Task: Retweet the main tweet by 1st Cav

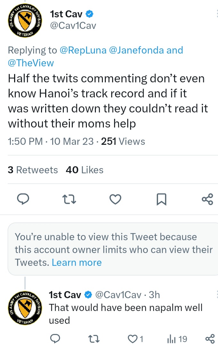Action: [x=69, y=199]
